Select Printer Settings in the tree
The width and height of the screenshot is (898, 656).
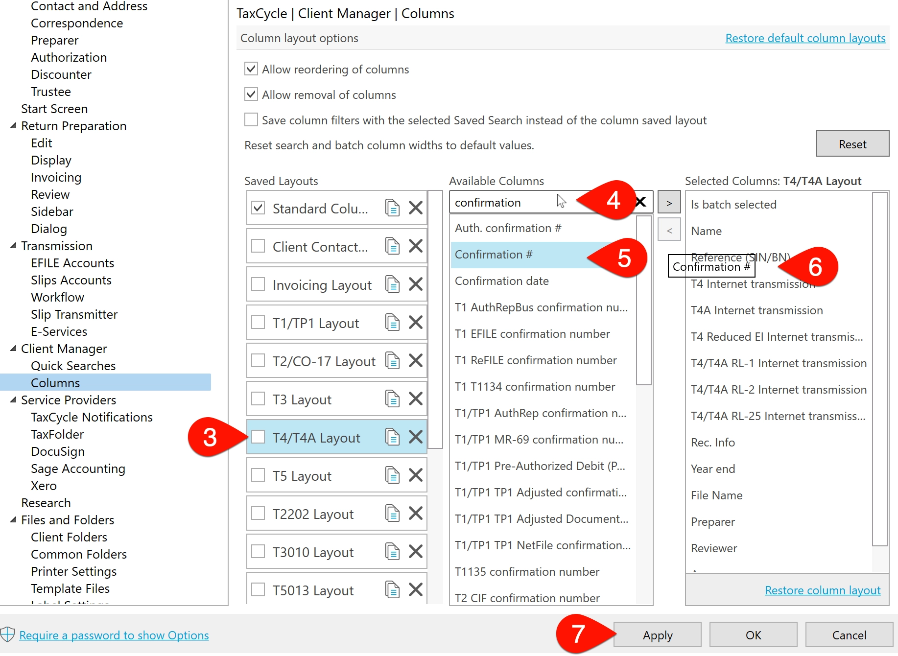click(74, 571)
